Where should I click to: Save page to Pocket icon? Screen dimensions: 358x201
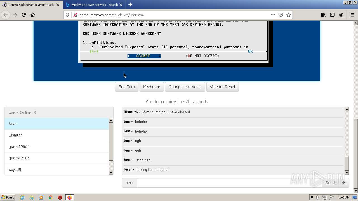[281, 15]
